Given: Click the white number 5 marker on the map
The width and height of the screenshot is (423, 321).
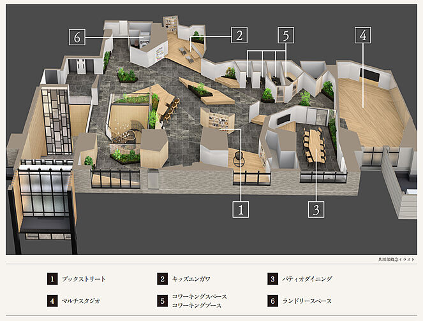Looking at the screenshot, I should (286, 36).
